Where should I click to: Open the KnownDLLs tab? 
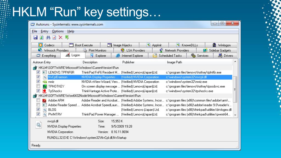pyautogui.click(x=187, y=45)
